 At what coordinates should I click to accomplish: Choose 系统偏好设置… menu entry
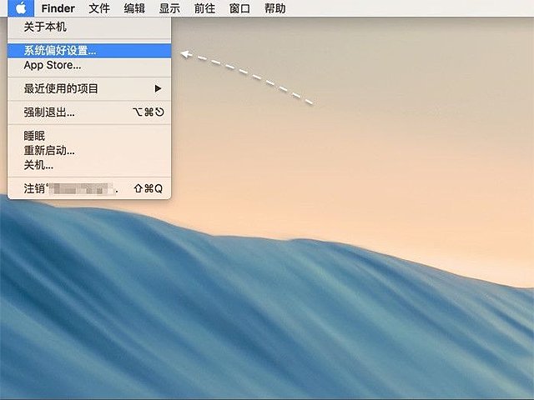point(89,51)
